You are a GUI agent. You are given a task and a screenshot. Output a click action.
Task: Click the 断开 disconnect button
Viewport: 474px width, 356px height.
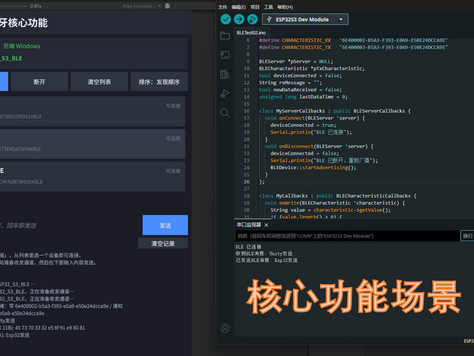tap(39, 82)
